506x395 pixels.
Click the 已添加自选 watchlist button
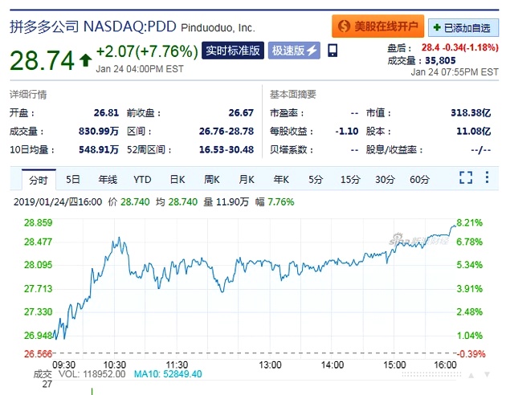[463, 28]
